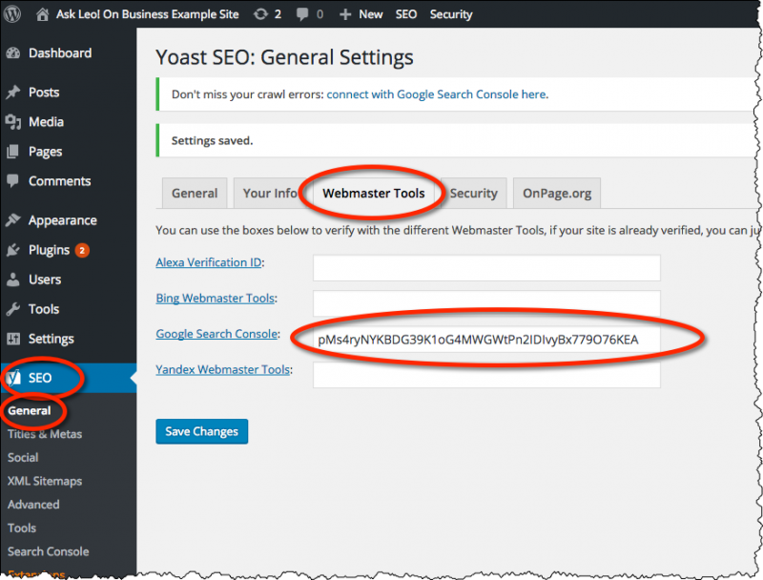The width and height of the screenshot is (763, 580).
Task: Click the Plugins plug icon
Action: [x=13, y=250]
